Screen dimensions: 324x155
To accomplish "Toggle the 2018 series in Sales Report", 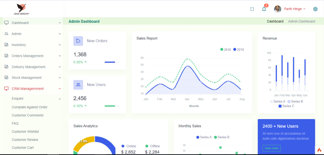I will (226, 50).
